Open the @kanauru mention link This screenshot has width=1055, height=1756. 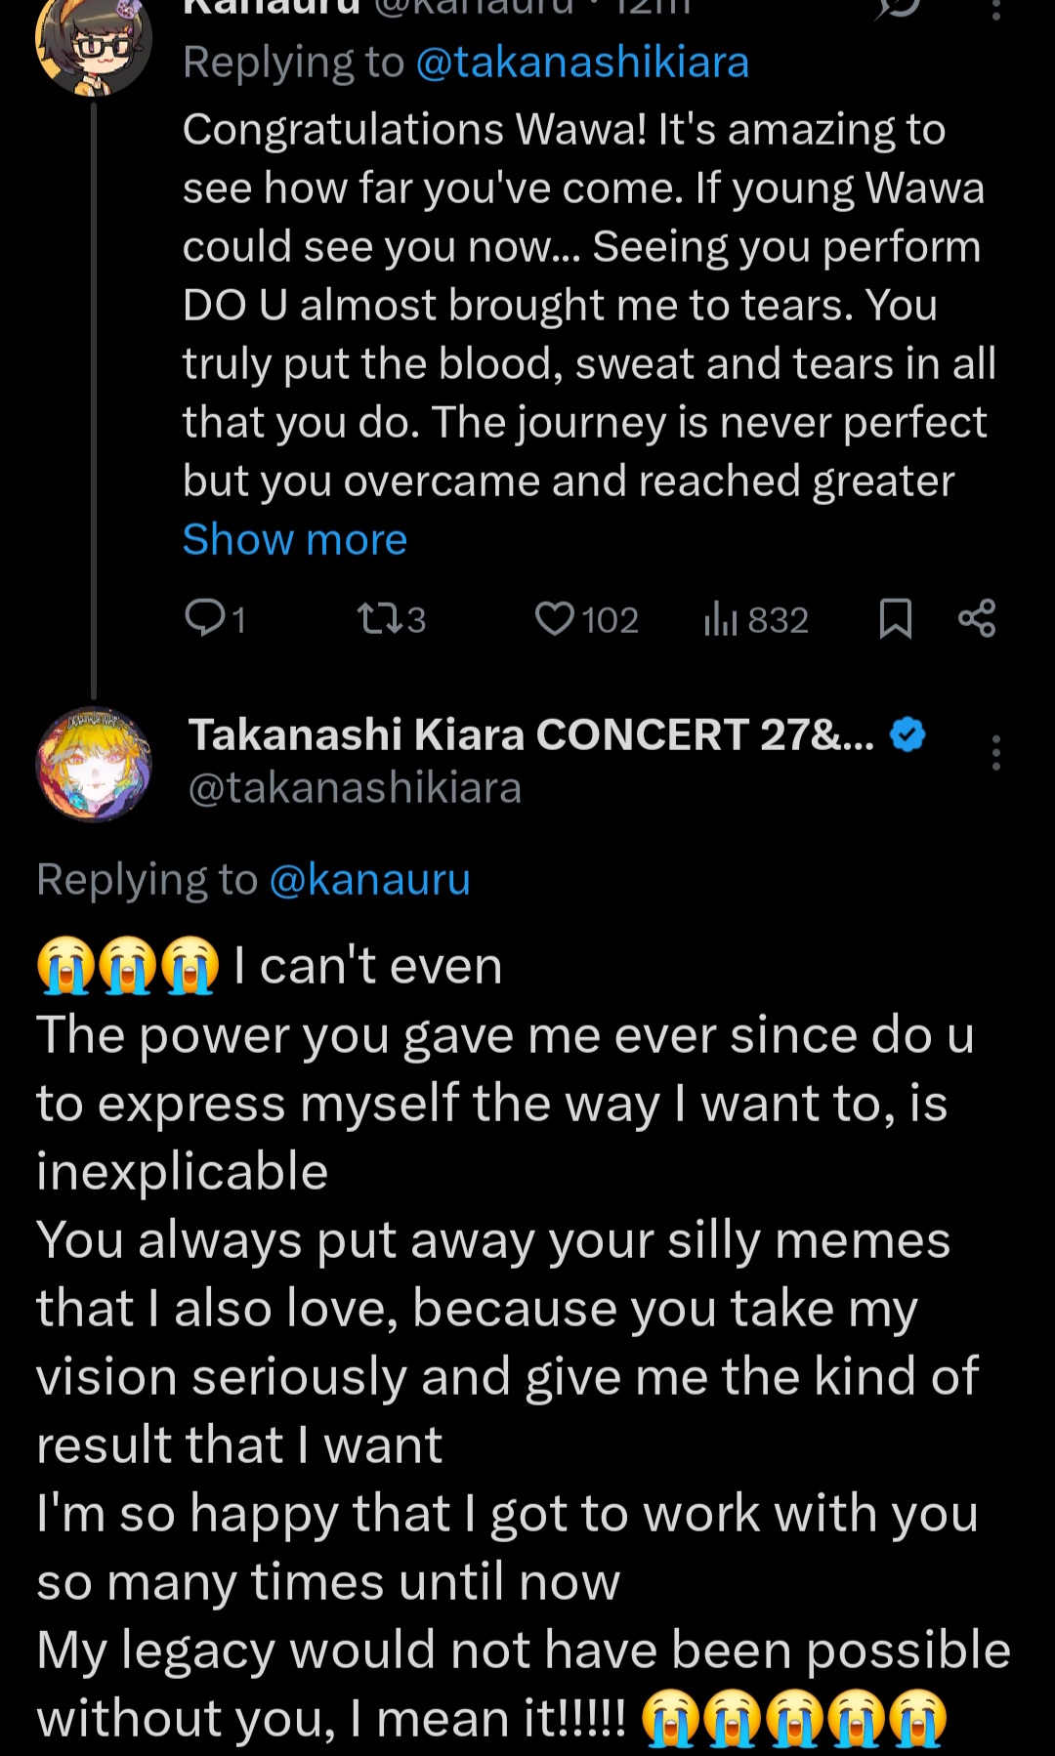(369, 879)
